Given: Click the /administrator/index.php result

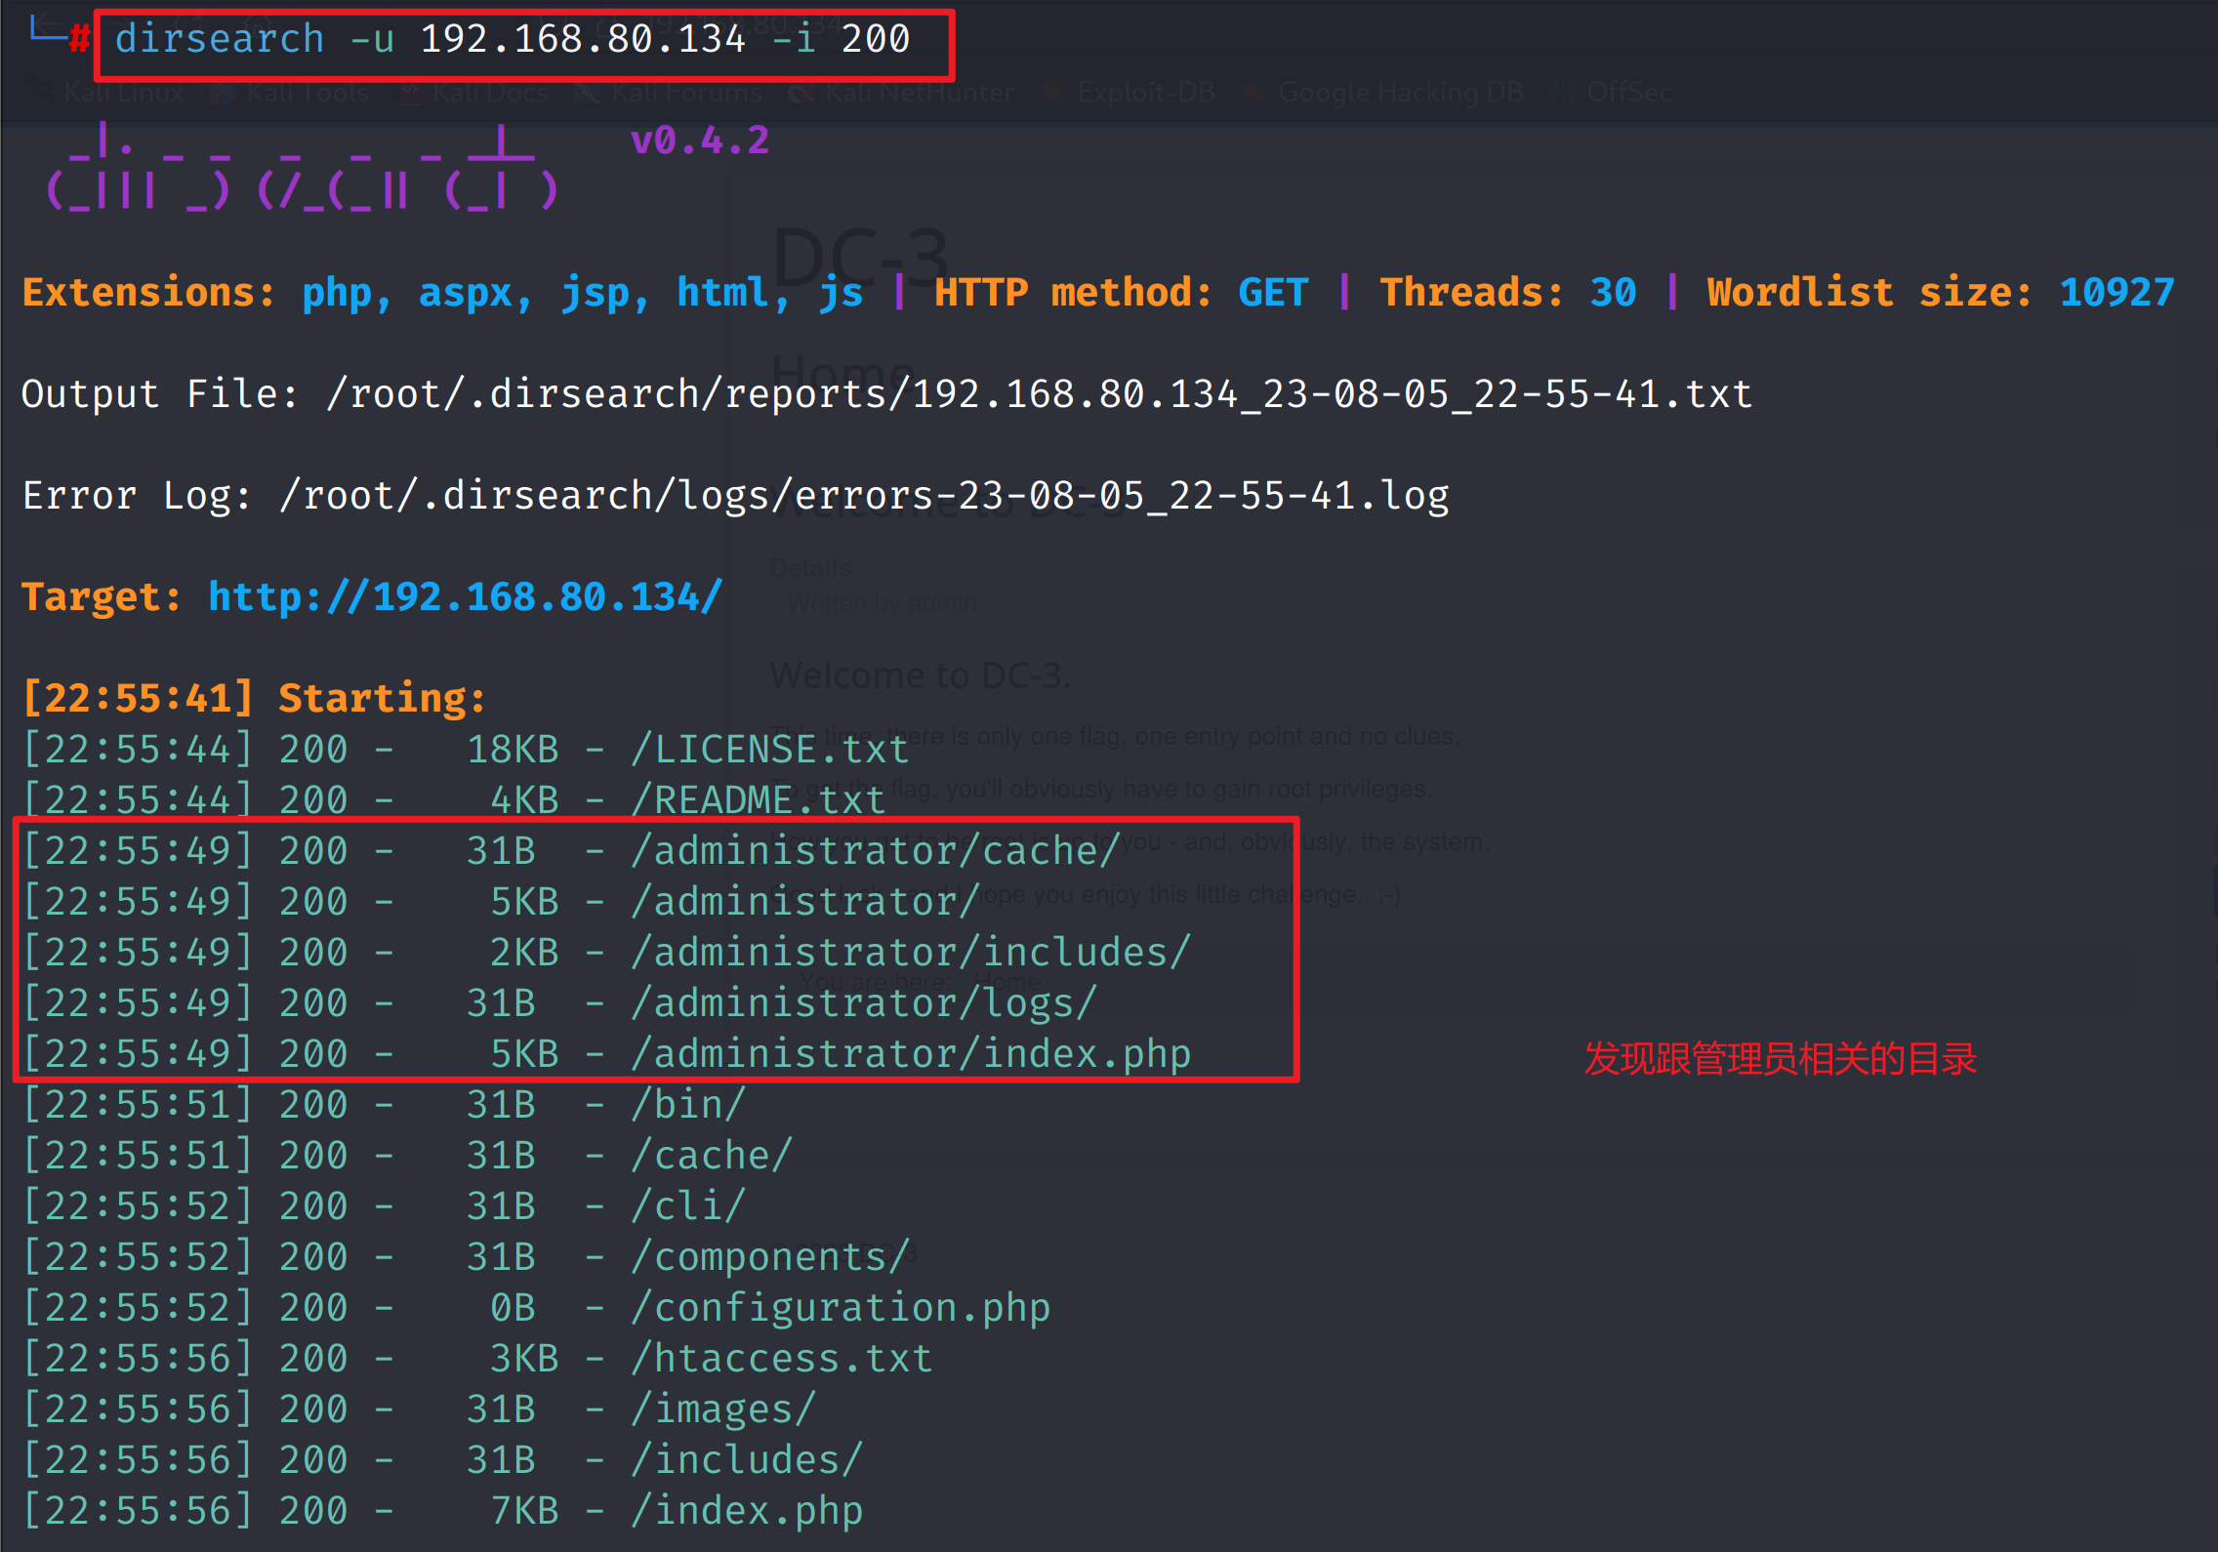Looking at the screenshot, I should [911, 1054].
